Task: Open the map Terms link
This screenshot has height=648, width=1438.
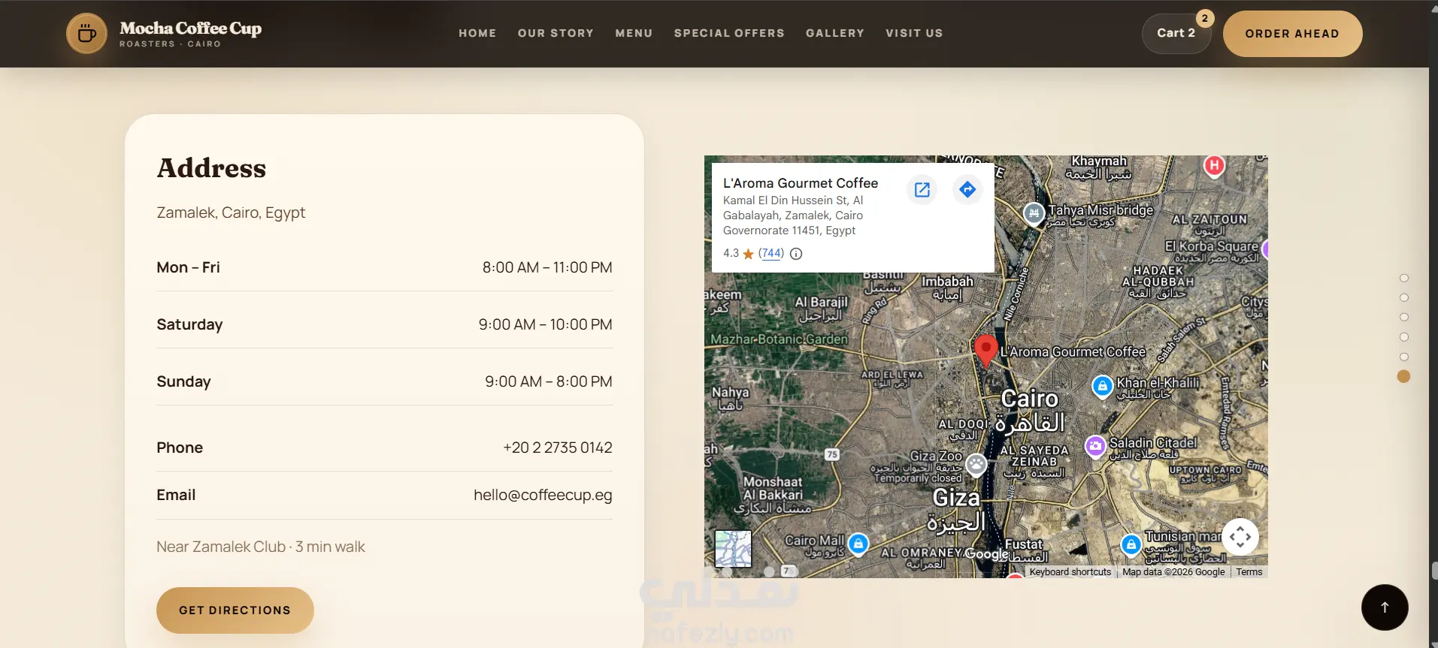Action: point(1249,572)
